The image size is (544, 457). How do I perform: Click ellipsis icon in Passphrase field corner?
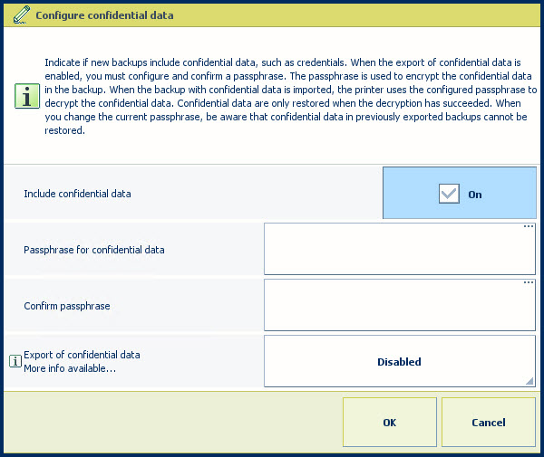529,226
